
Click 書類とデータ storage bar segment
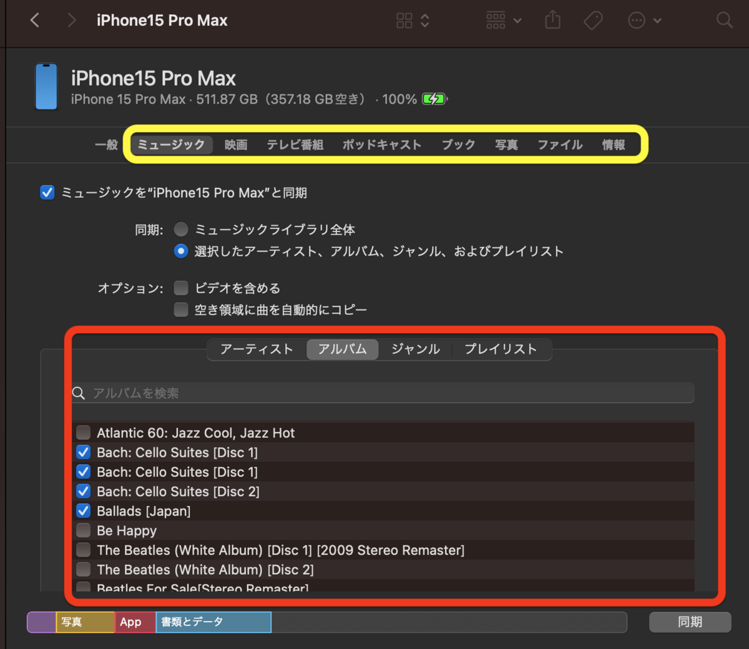point(213,622)
